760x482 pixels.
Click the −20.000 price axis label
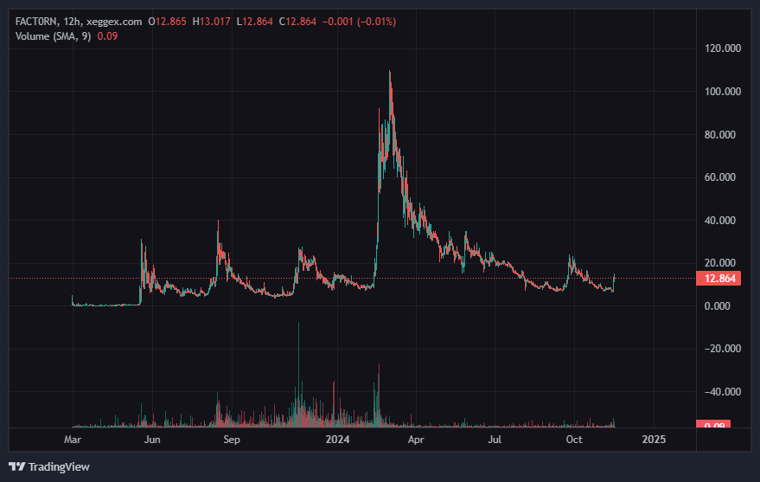pyautogui.click(x=722, y=349)
